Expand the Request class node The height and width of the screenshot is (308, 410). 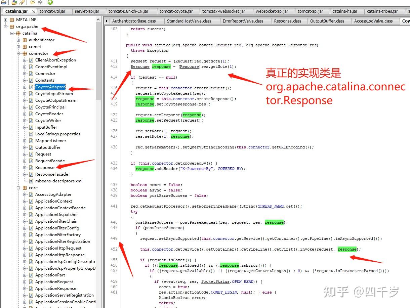[25, 154]
